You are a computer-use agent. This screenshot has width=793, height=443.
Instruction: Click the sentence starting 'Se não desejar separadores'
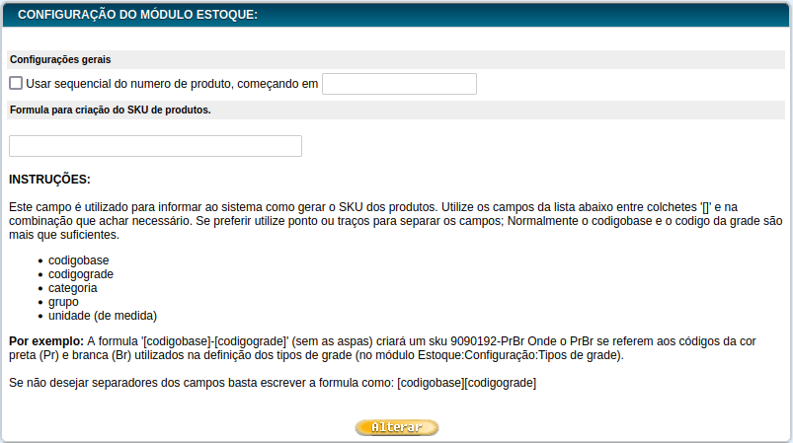coord(198,382)
